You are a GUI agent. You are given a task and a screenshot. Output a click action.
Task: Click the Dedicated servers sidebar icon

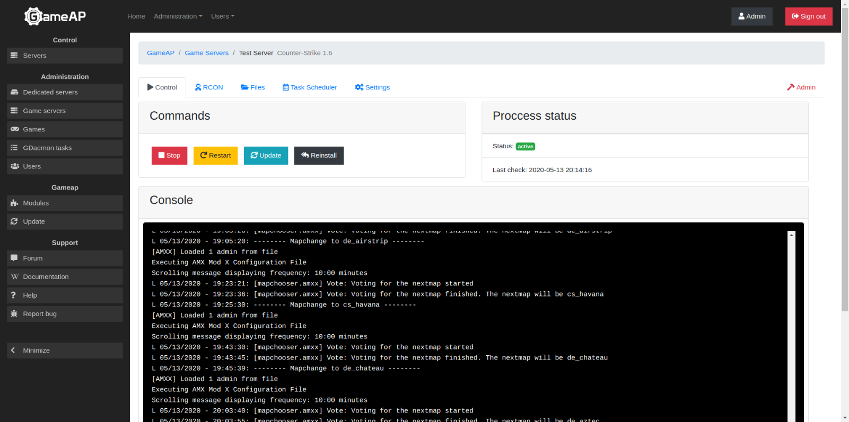(x=14, y=92)
